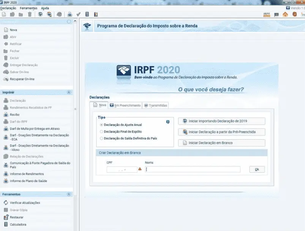
Task: Click the trash can toolbar icon
Action: (30, 14)
